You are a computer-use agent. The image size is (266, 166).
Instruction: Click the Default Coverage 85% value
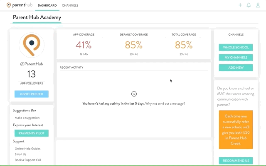(134, 45)
